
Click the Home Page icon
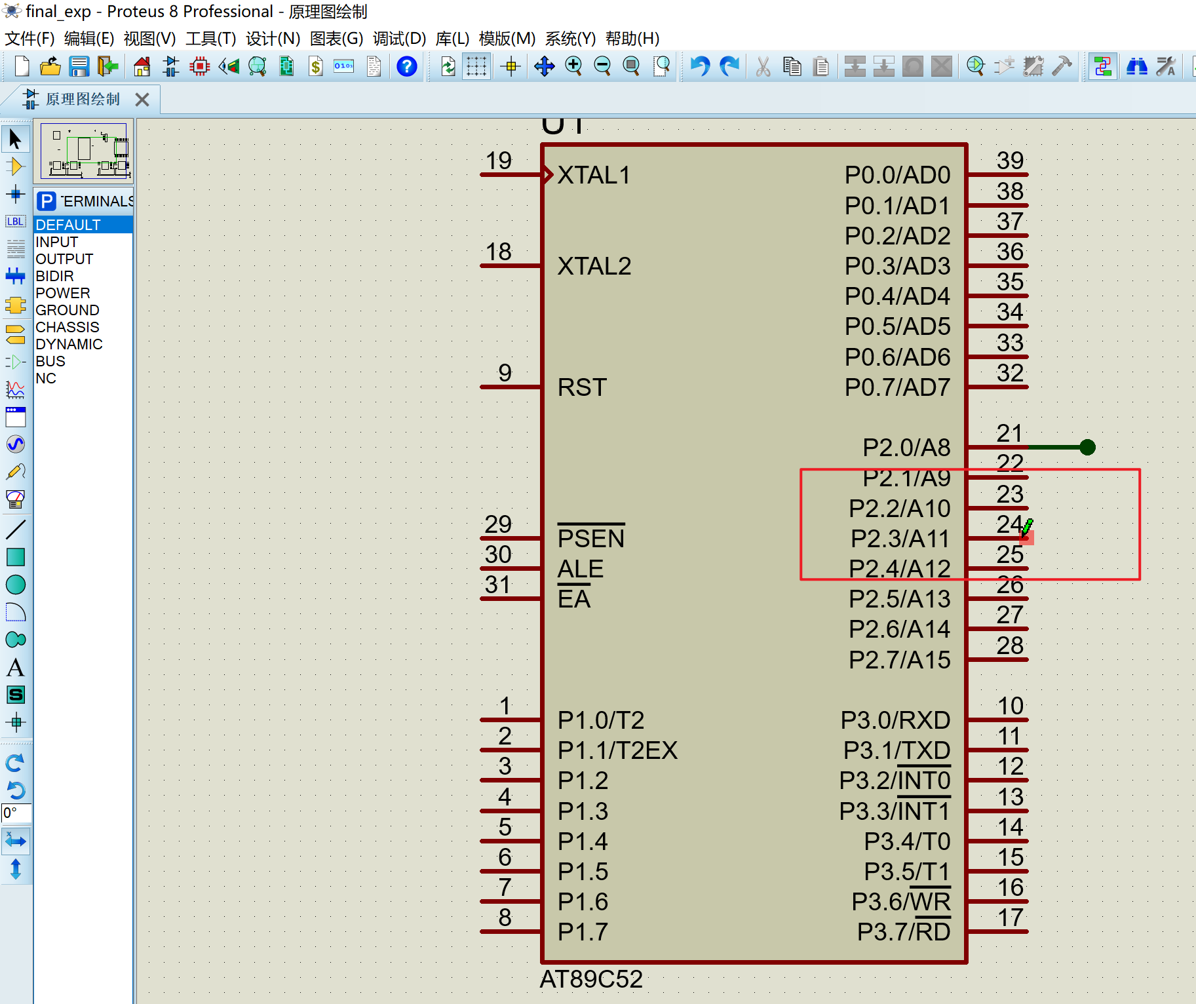(142, 66)
